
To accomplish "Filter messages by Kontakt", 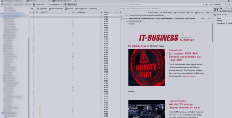I will click(x=69, y=9).
